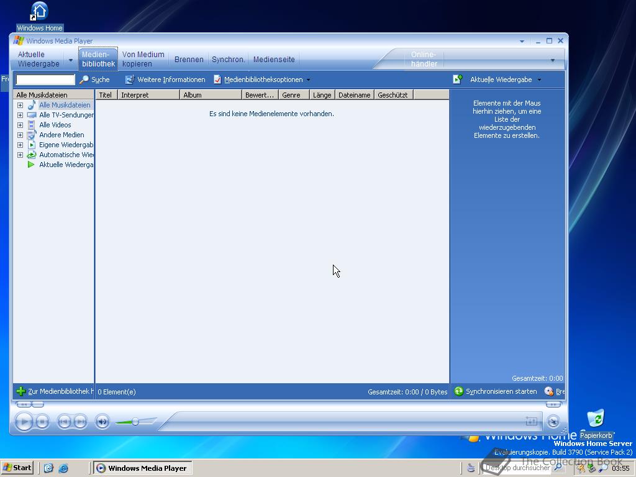
Task: Switch to compact mode icon
Action: coord(553,422)
